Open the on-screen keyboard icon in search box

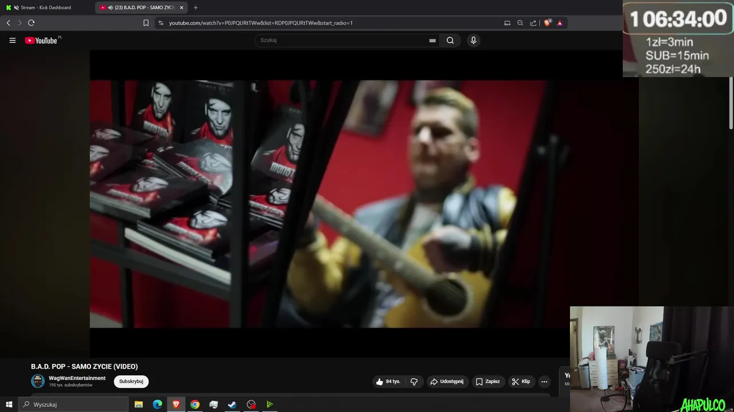pyautogui.click(x=432, y=41)
